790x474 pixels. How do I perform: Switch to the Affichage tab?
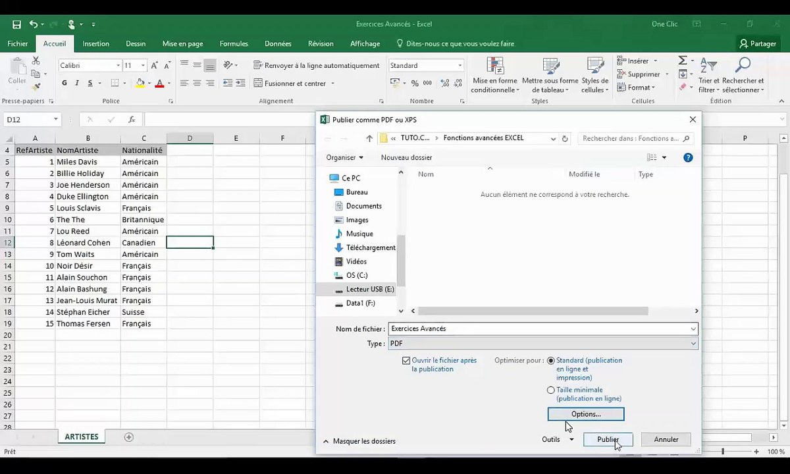[365, 43]
